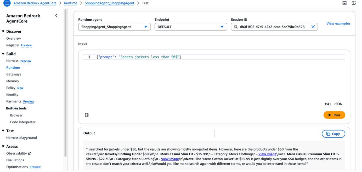The height and width of the screenshot is (172, 362).
Task: Click Preview badge next to Payments
Action: click(x=29, y=102)
